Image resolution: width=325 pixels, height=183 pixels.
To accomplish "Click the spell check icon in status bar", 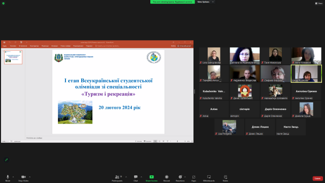I will [11, 141].
